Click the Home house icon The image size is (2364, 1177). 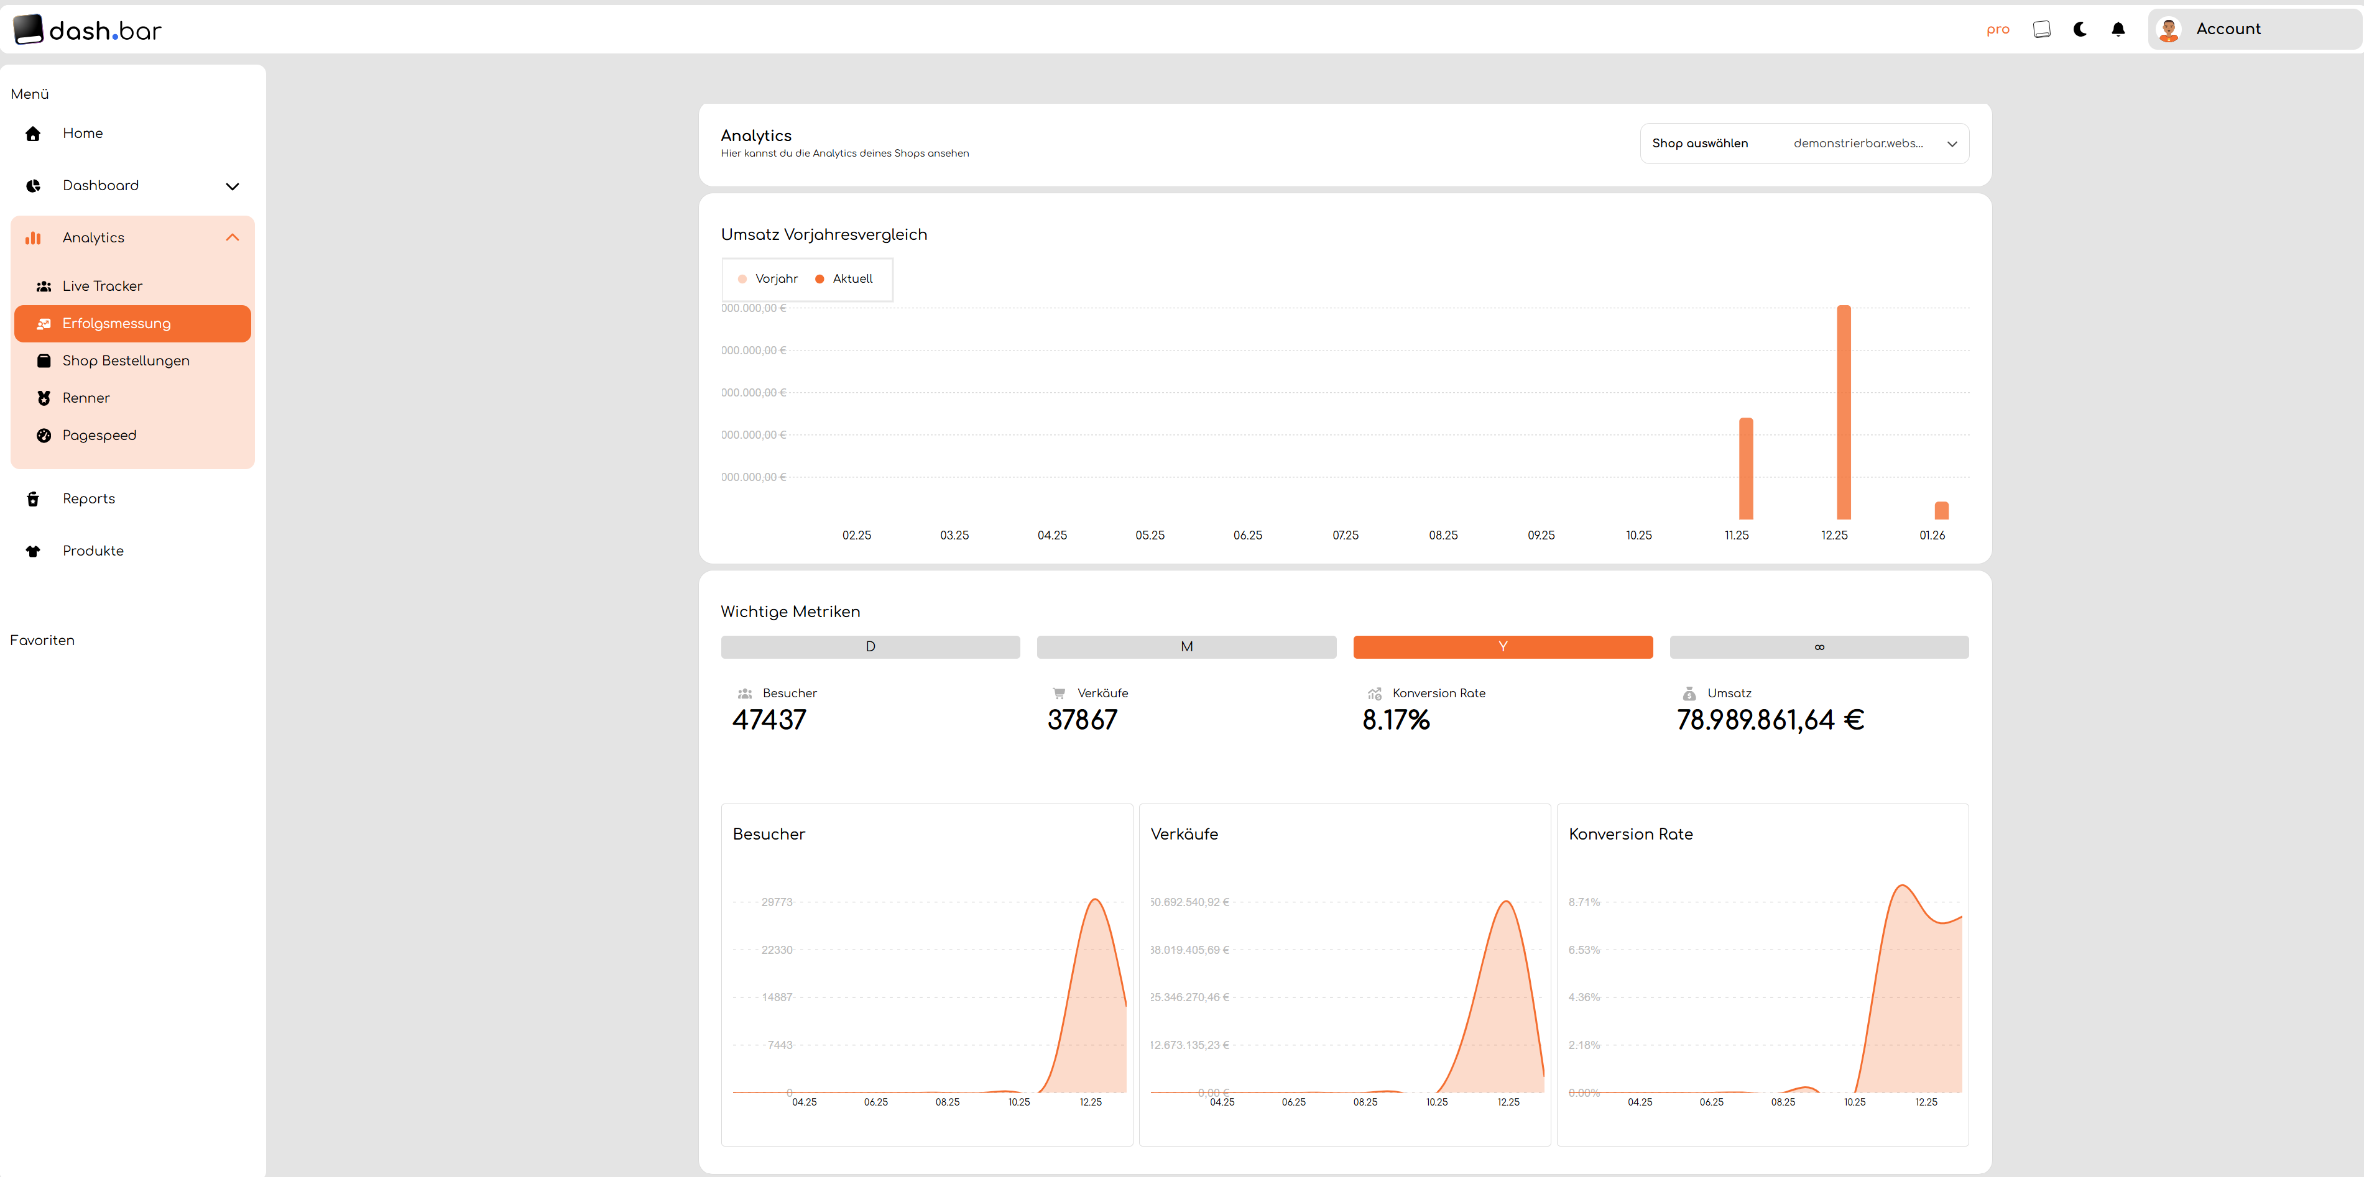(33, 134)
